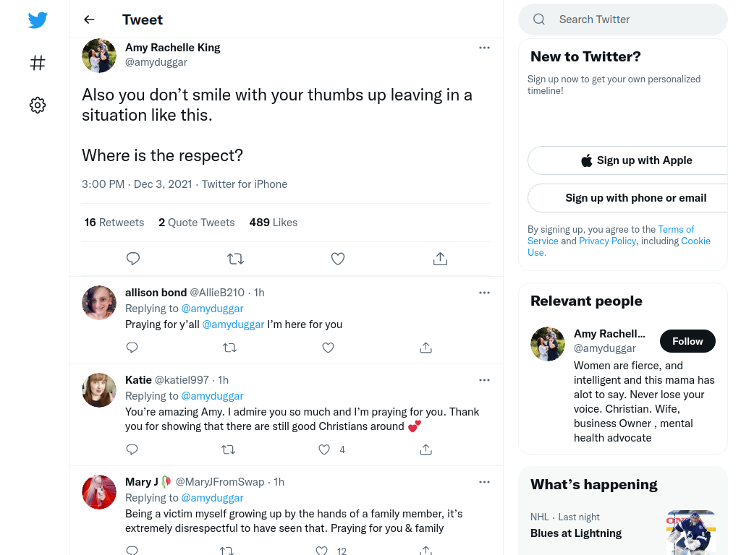Open more options on Mary J's reply
741x555 pixels.
[x=484, y=482]
